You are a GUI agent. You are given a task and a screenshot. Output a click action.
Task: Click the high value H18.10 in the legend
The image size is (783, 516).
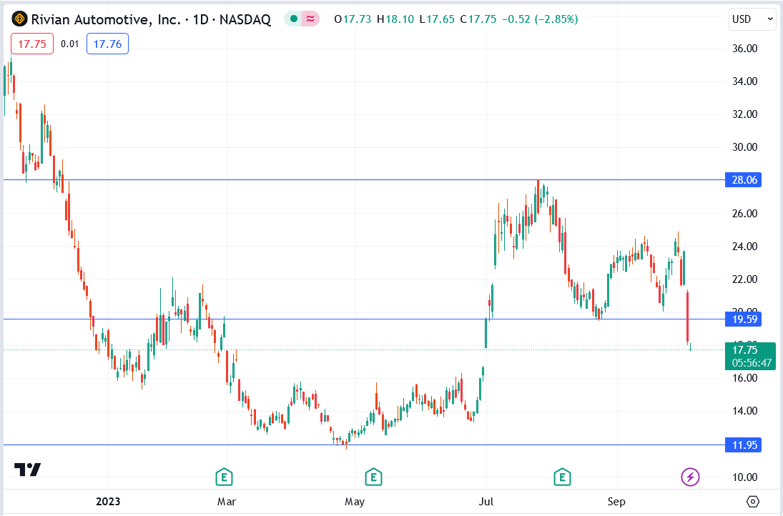(x=395, y=19)
